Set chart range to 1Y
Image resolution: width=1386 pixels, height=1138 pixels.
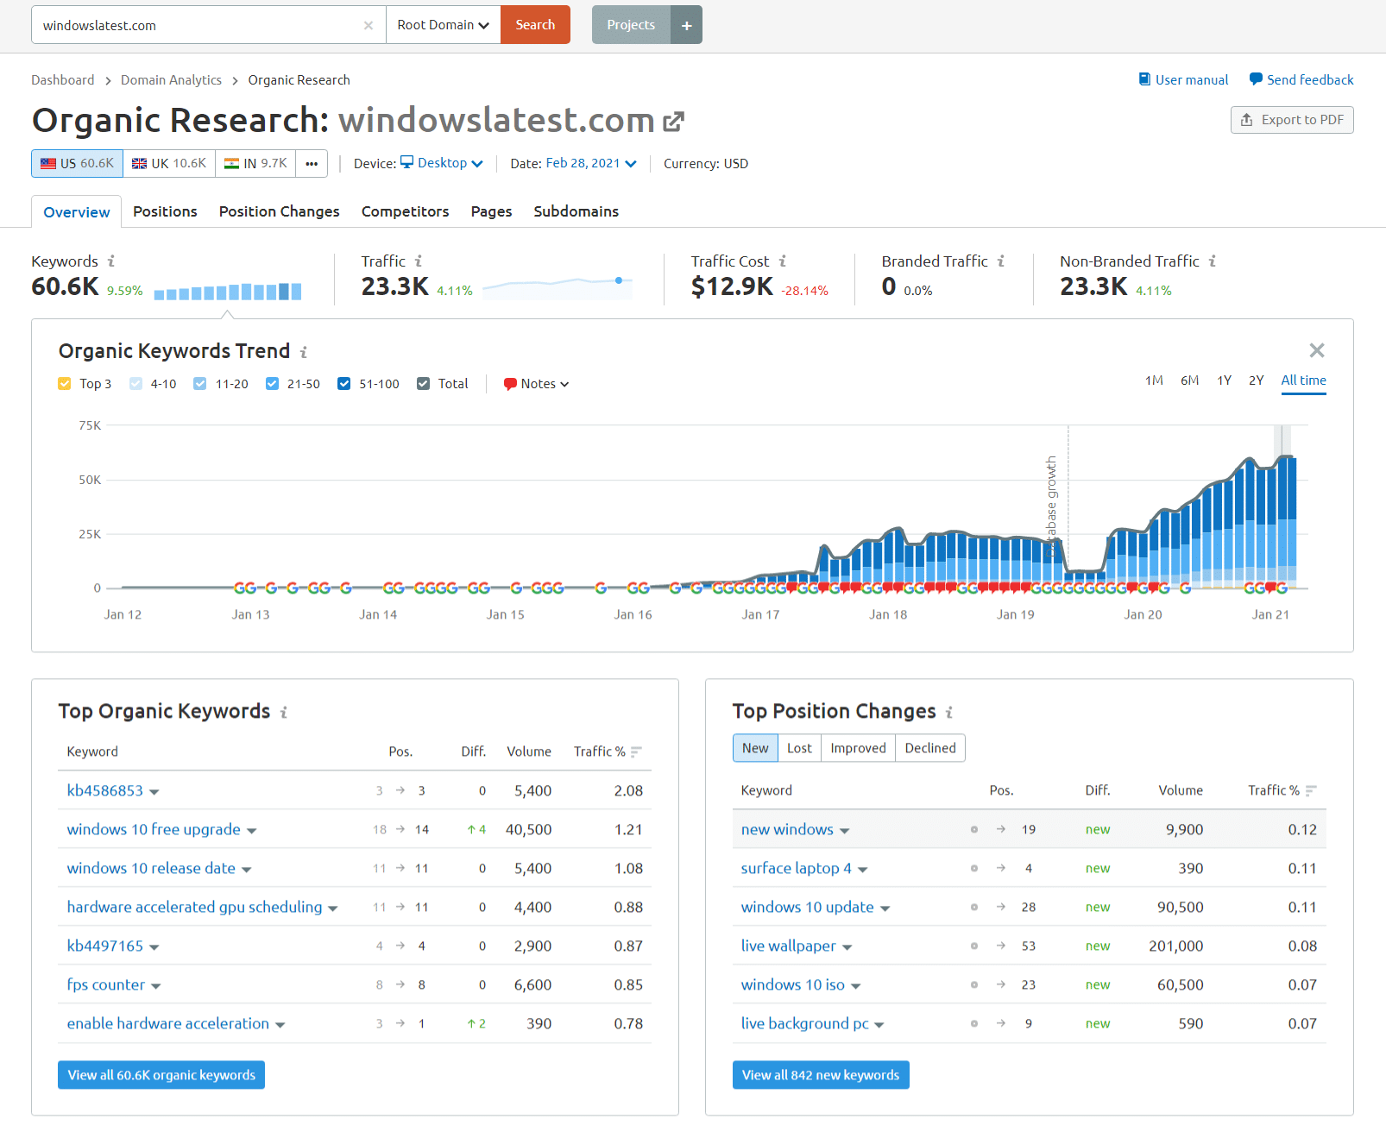(x=1224, y=380)
